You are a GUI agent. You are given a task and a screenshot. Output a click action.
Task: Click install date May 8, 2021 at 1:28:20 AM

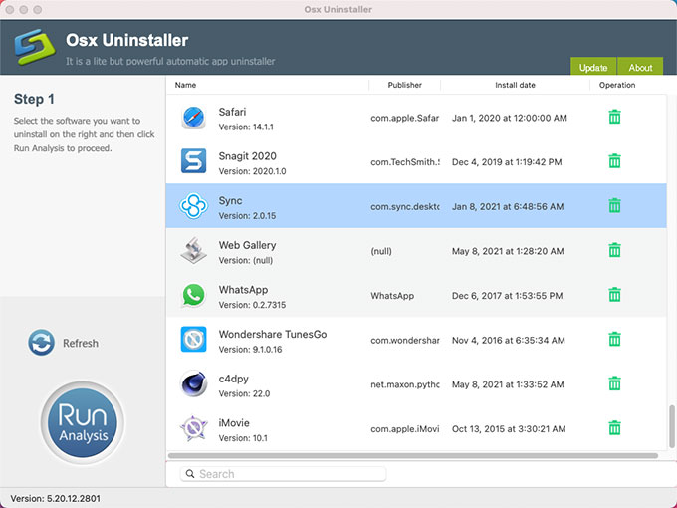tap(508, 251)
